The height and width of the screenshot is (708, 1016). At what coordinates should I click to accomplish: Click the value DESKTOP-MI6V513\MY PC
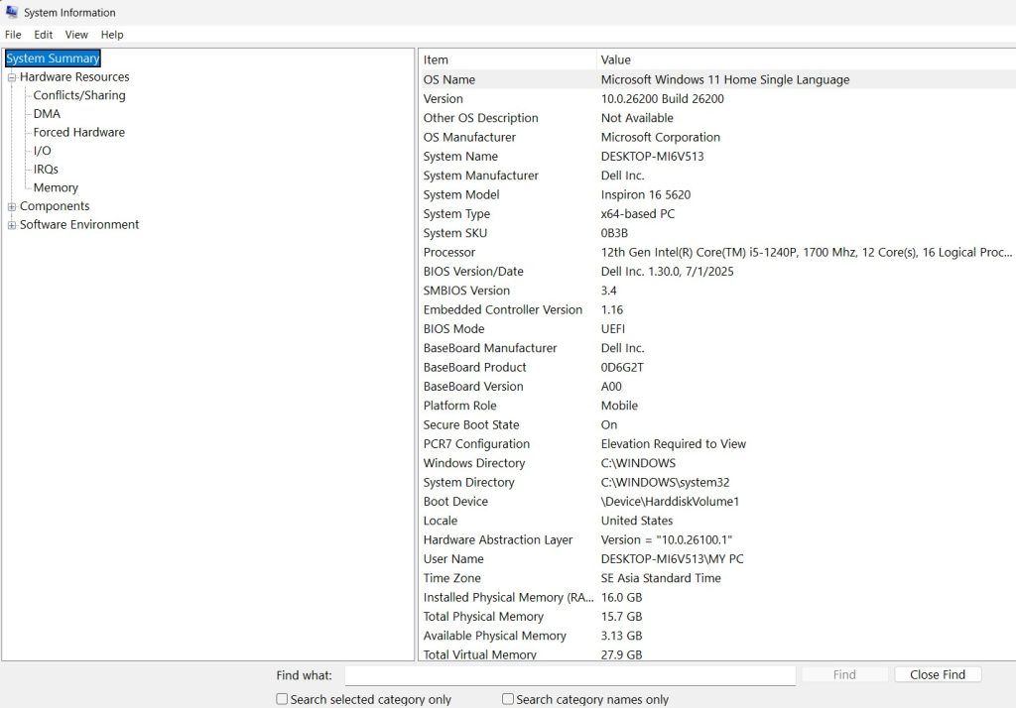pos(672,559)
